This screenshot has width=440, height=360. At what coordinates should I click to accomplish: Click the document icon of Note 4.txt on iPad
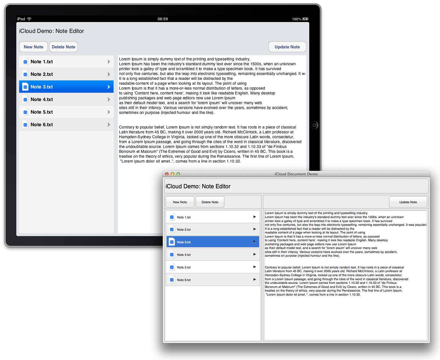(x=25, y=99)
